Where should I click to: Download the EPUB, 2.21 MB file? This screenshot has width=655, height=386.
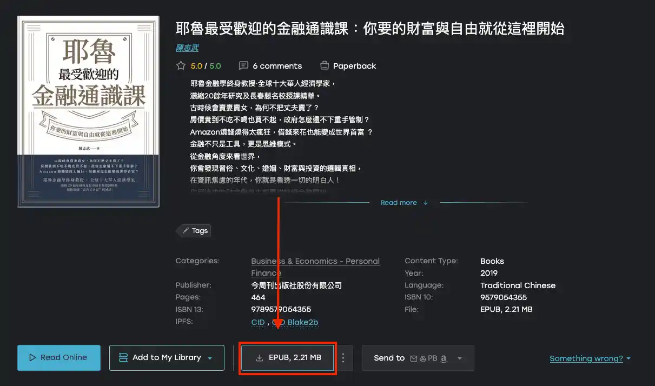287,358
